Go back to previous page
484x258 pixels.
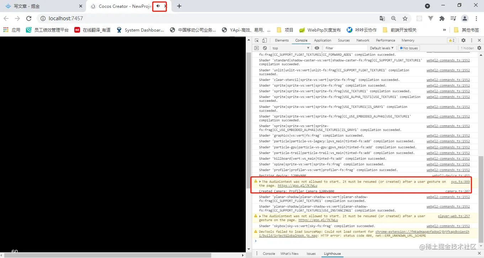tap(6, 18)
